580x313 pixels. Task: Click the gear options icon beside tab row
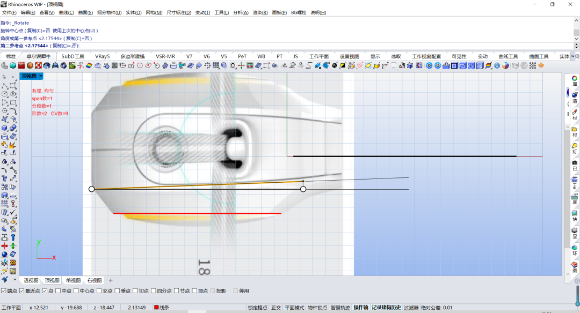(577, 56)
